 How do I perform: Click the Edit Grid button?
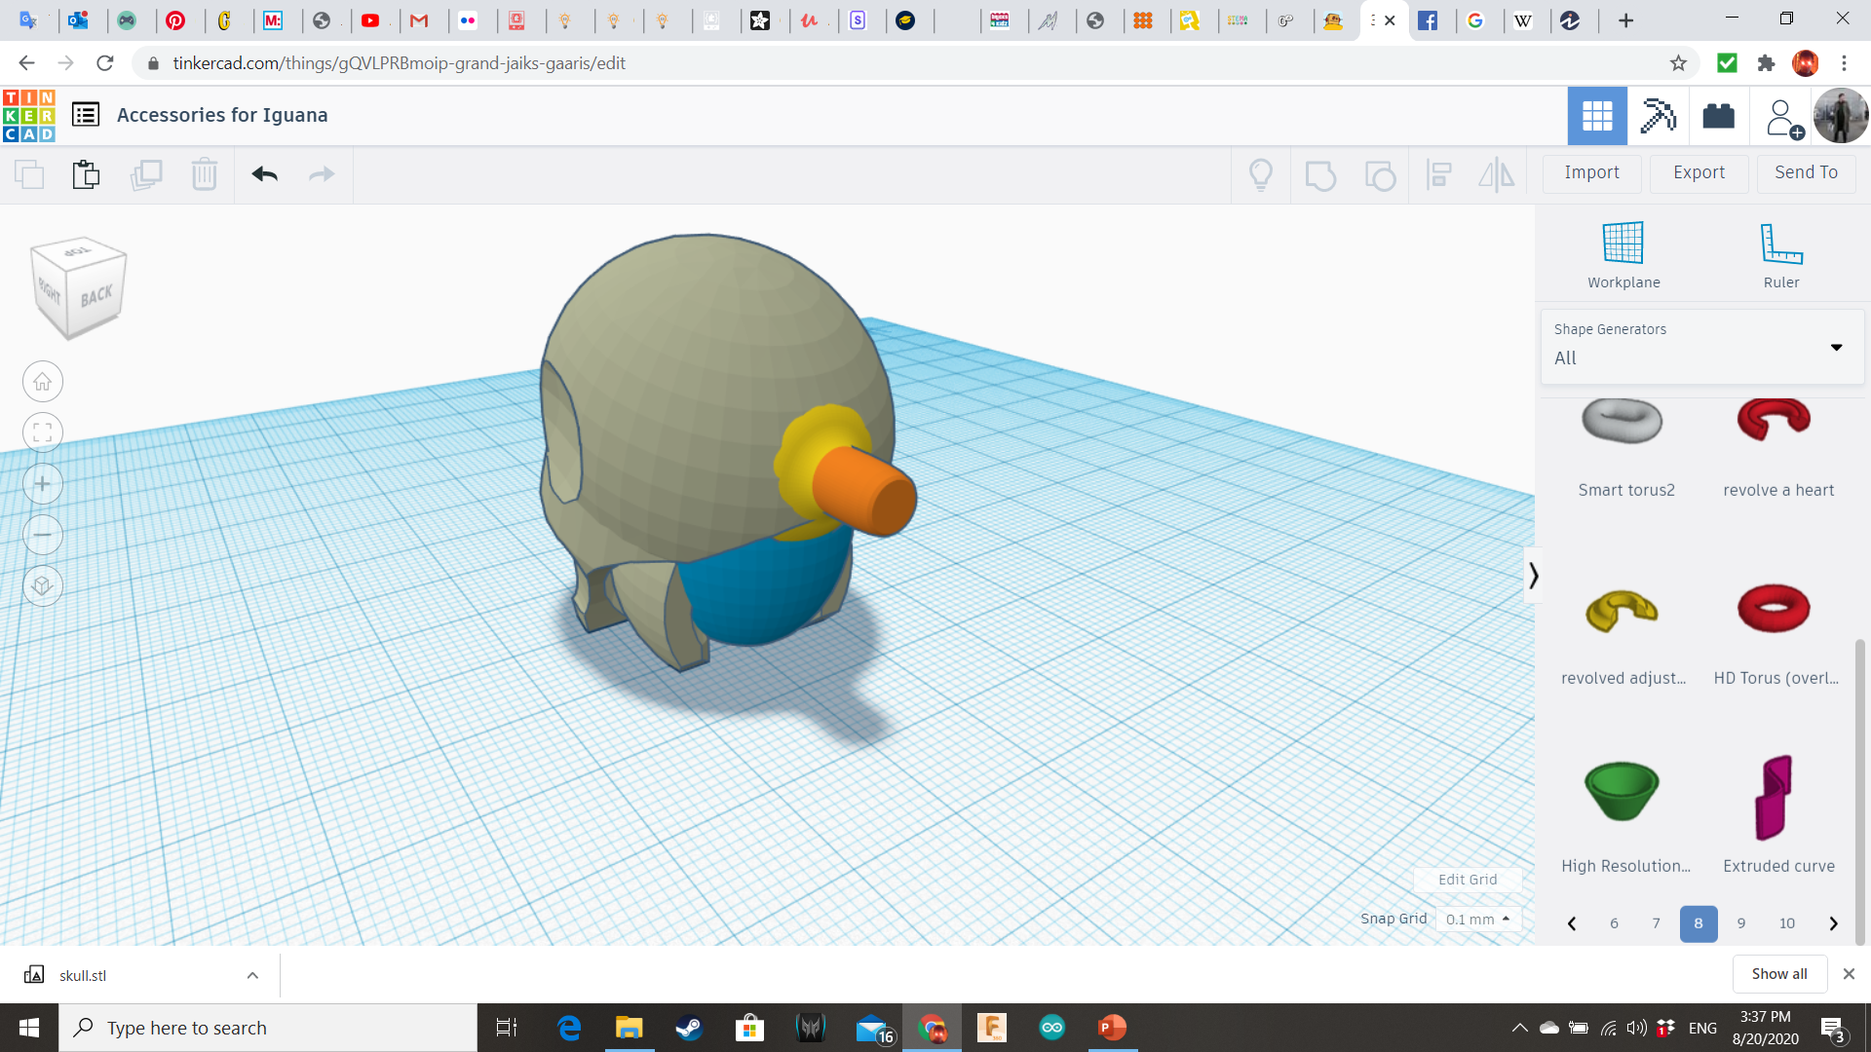(x=1467, y=880)
